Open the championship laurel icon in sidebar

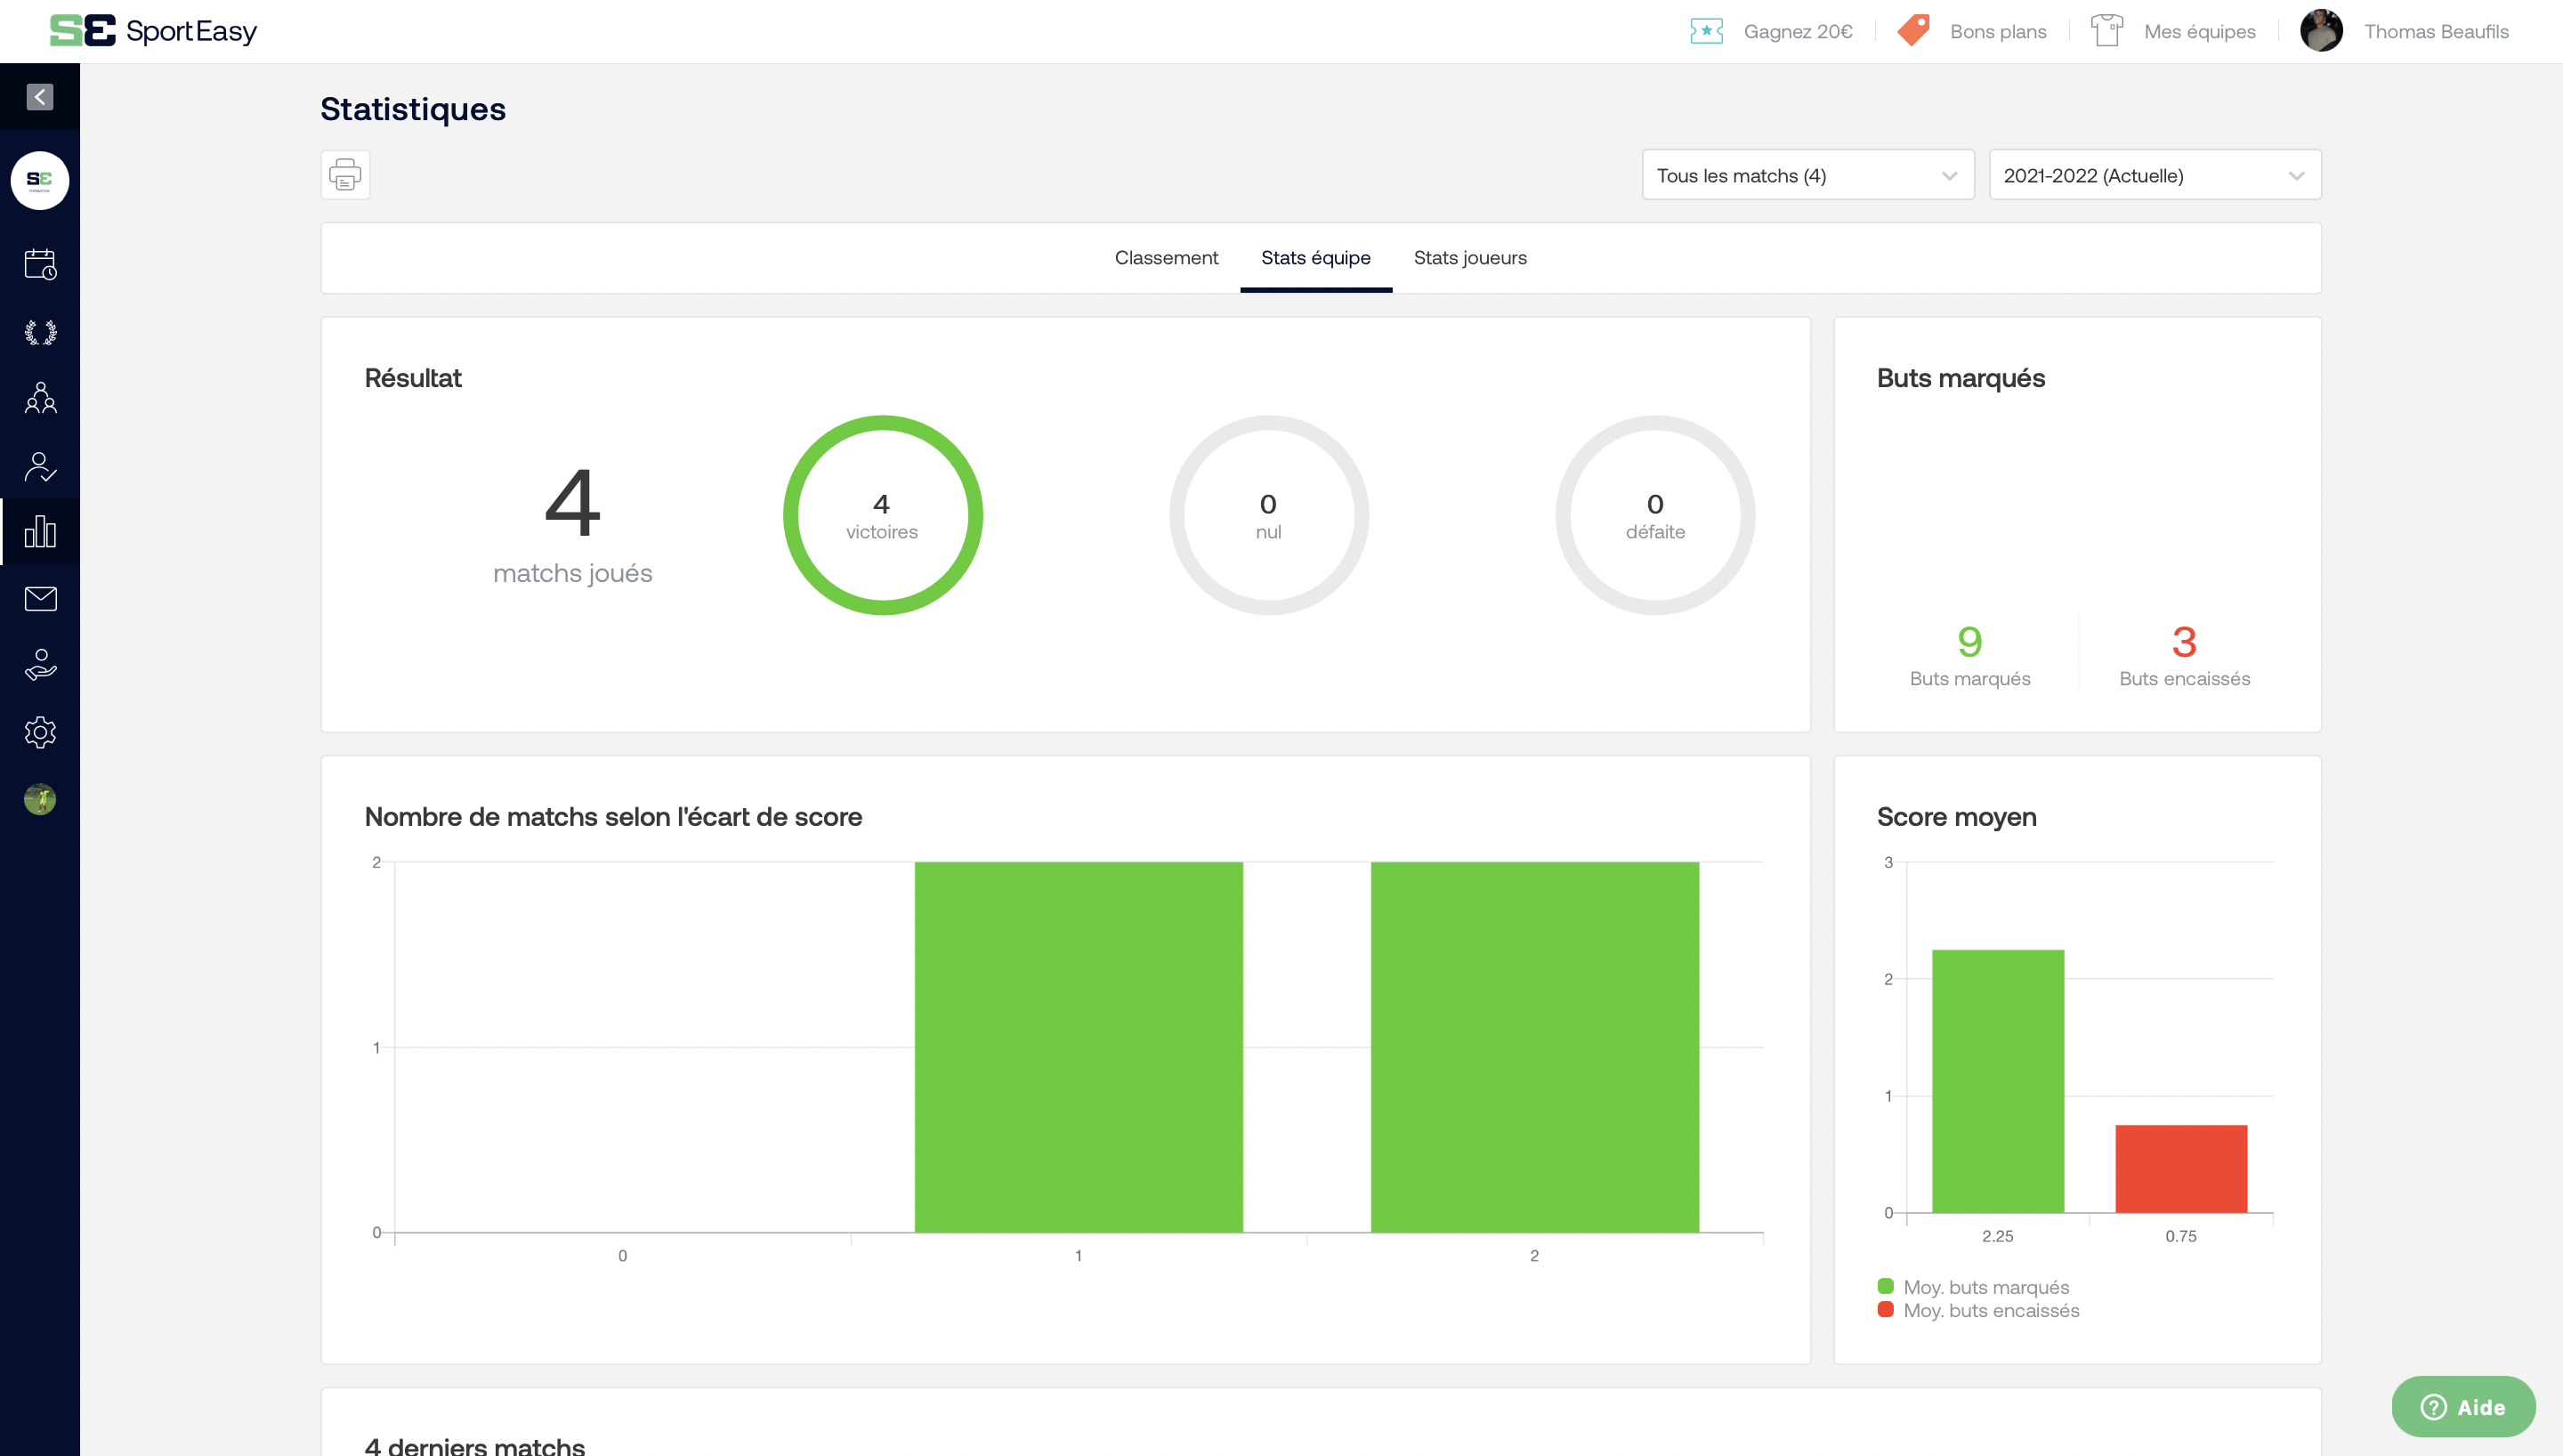coord(40,332)
